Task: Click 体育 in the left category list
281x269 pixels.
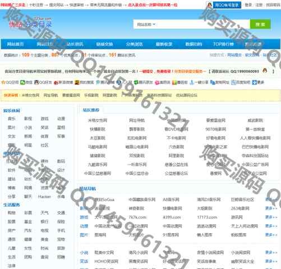Action: (44, 136)
